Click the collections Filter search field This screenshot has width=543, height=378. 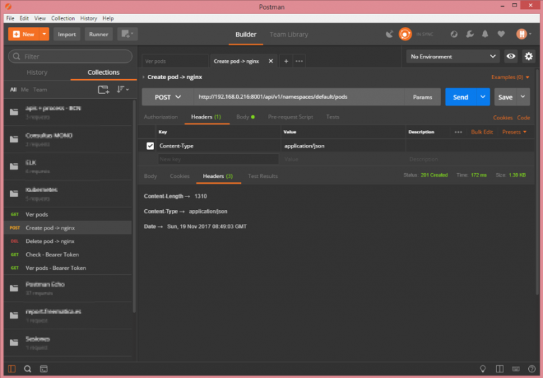70,57
